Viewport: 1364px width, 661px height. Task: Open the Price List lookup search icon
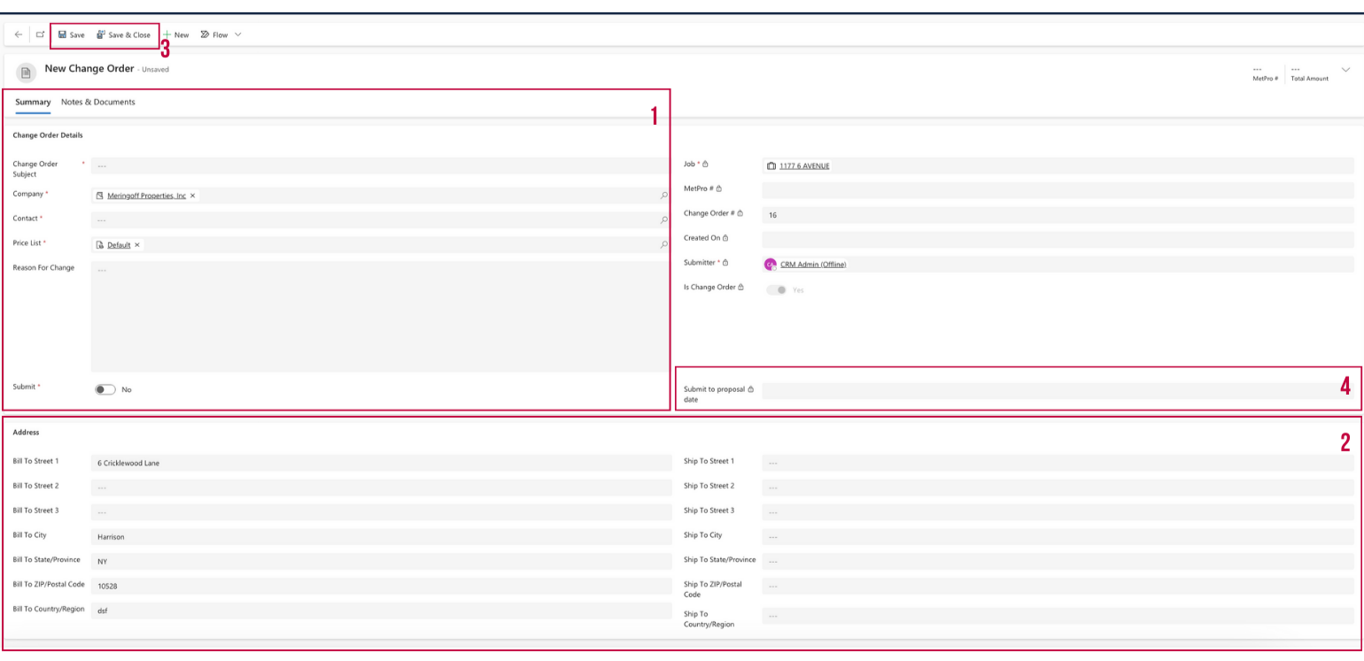[x=663, y=245]
